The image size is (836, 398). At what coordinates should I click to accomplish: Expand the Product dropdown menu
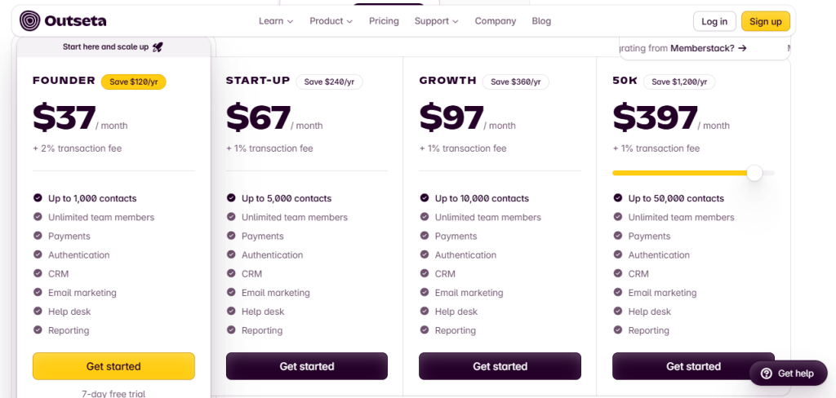point(331,21)
